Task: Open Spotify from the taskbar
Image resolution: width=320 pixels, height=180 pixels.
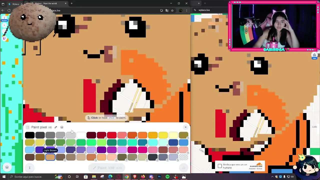Action: (x=167, y=177)
